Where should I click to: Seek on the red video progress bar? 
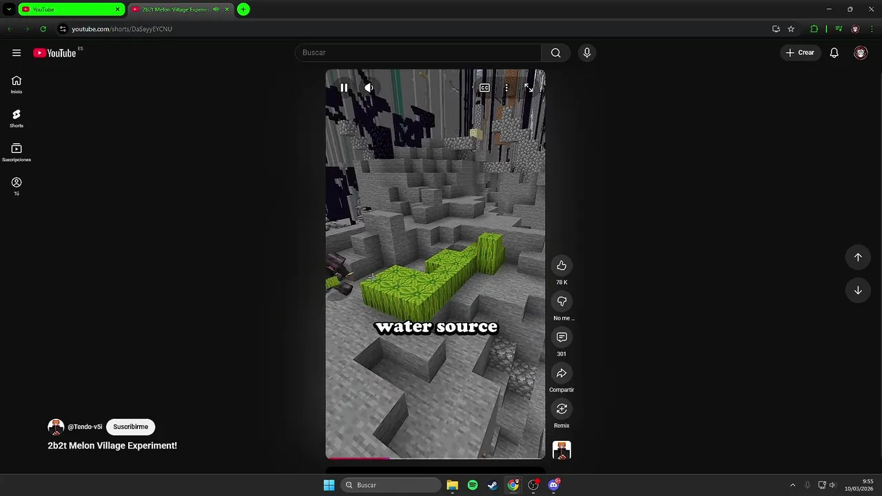point(435,458)
